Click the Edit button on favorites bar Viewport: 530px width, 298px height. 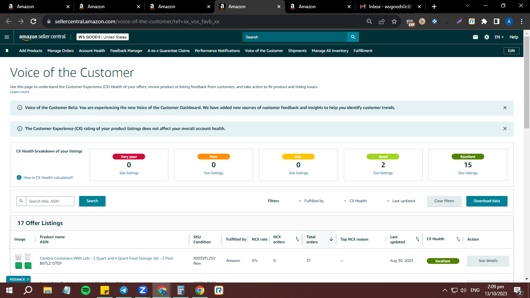[511, 50]
